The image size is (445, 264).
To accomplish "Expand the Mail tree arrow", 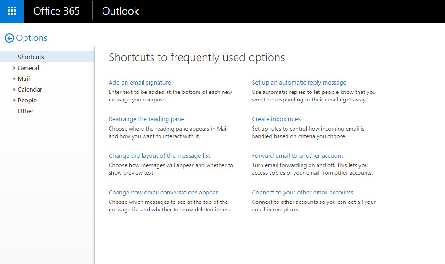I will click(x=14, y=79).
